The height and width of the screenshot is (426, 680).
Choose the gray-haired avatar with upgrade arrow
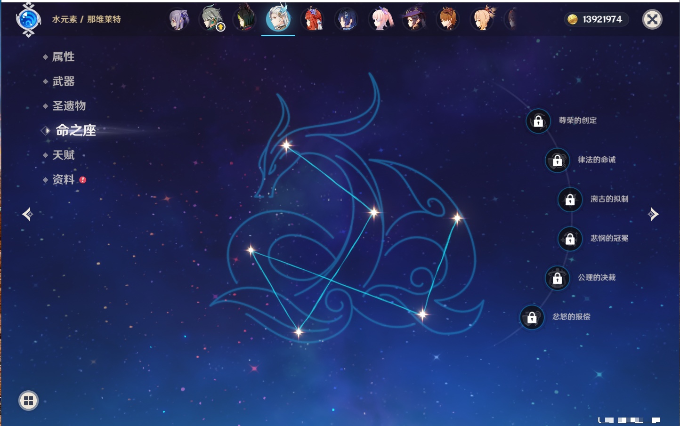click(212, 19)
